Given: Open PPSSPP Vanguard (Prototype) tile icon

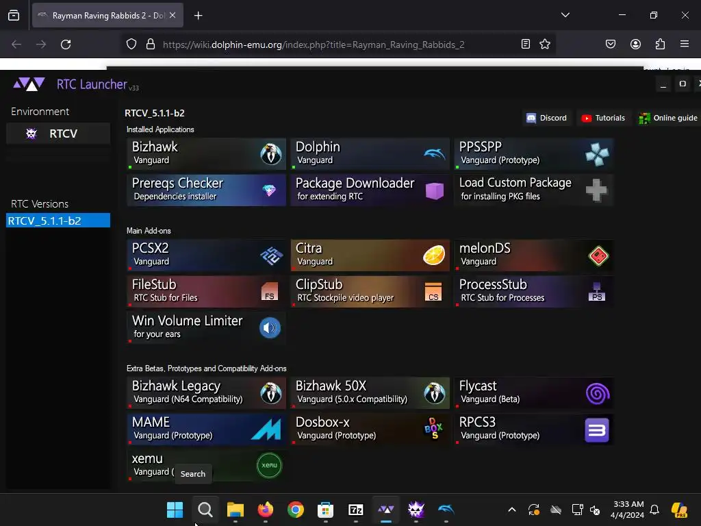Looking at the screenshot, I should click(x=597, y=154).
